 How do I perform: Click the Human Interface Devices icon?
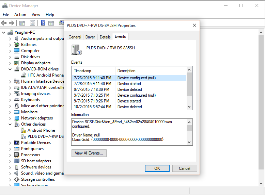pos(17,81)
